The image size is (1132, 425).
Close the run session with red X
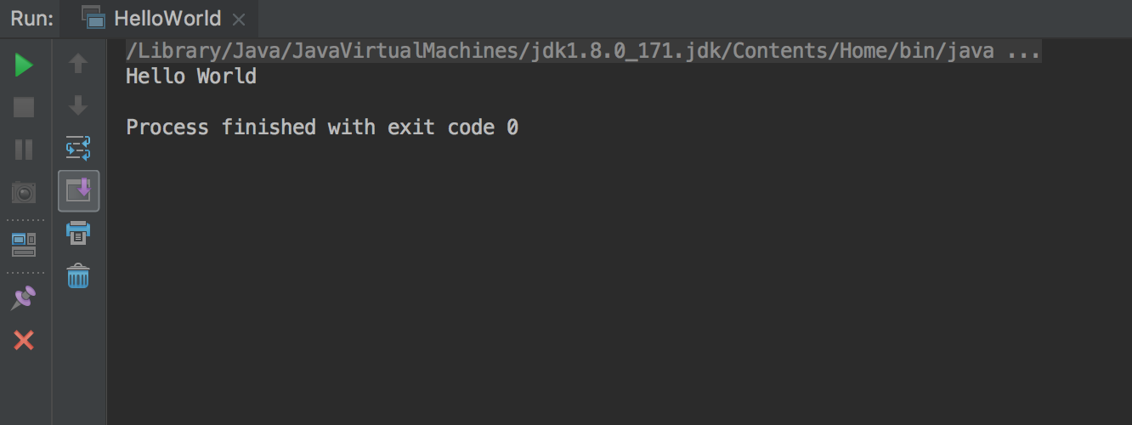[24, 341]
